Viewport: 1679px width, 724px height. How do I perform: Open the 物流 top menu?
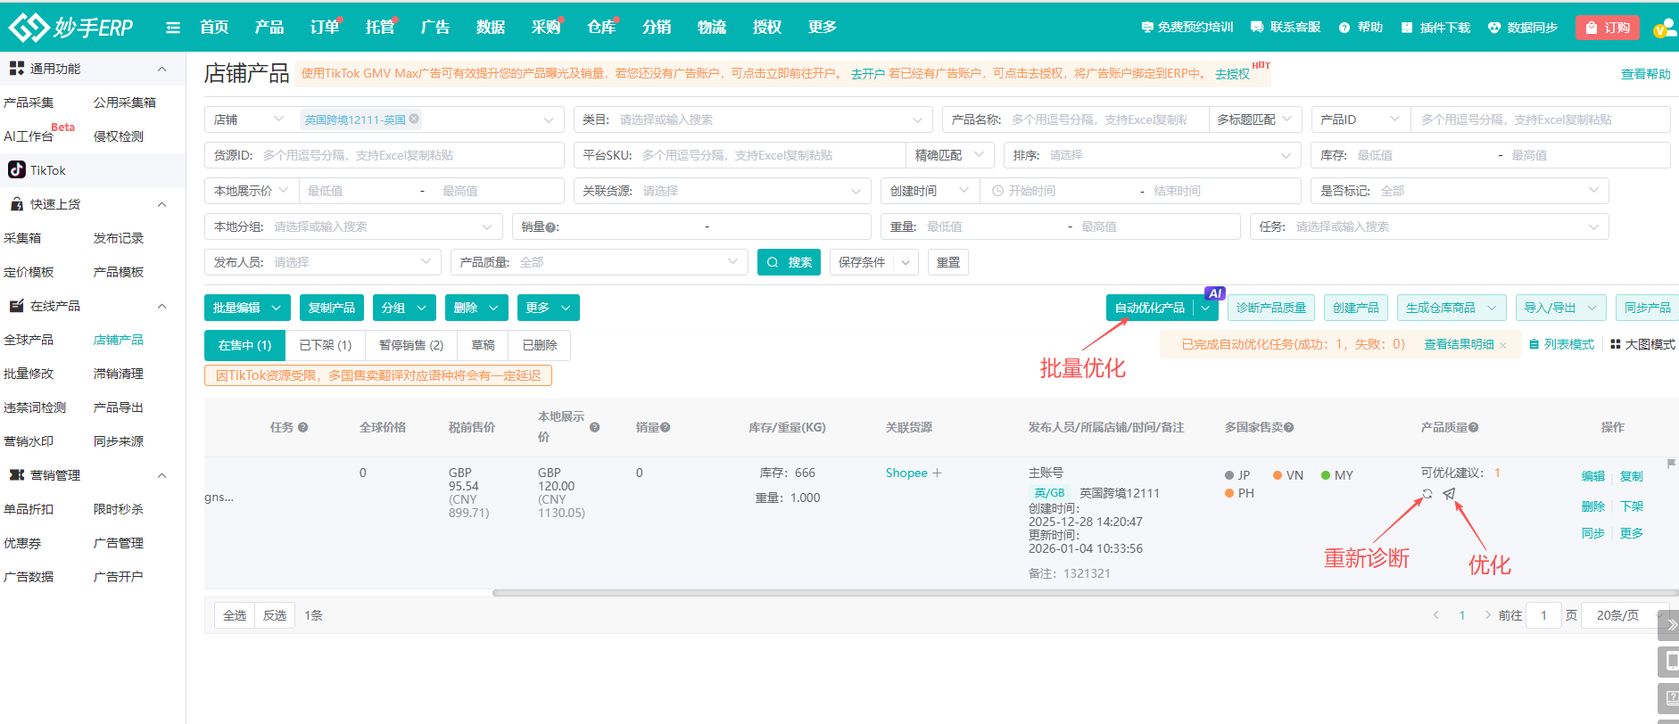[711, 28]
